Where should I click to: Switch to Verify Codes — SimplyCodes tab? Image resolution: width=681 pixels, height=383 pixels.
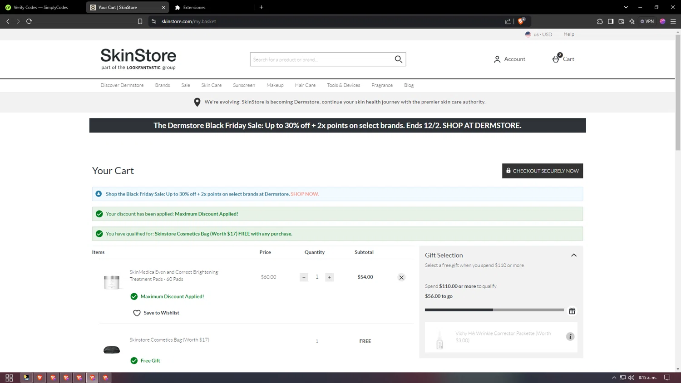point(41,7)
